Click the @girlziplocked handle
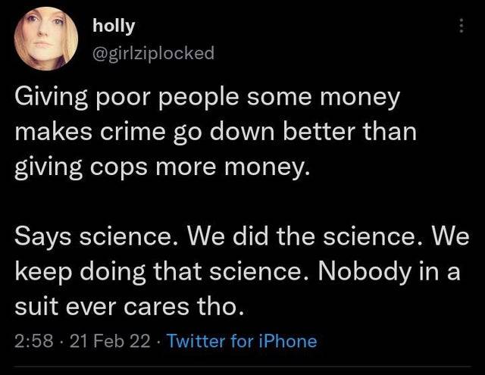The height and width of the screenshot is (375, 485). (x=153, y=52)
